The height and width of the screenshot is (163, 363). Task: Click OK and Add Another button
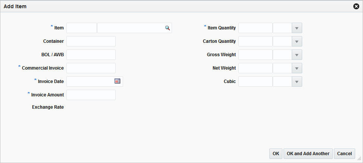(x=308, y=154)
